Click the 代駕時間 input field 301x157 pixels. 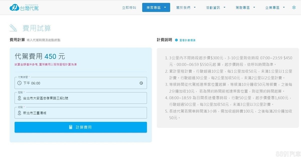[80, 83]
